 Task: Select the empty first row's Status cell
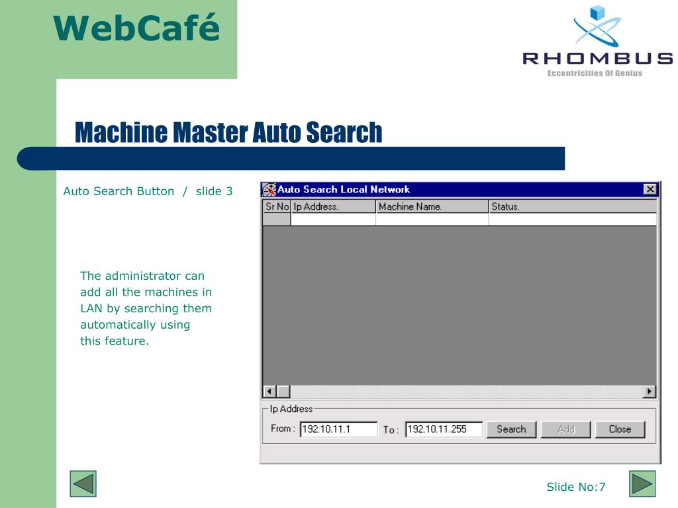pos(573,220)
